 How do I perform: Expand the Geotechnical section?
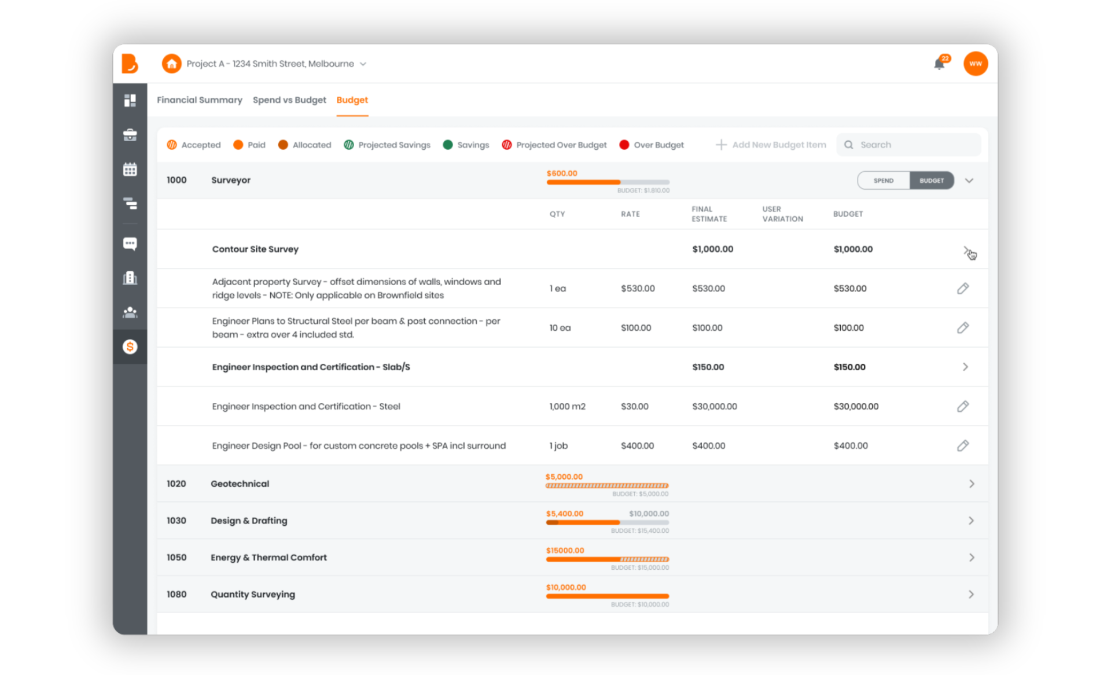pos(972,484)
